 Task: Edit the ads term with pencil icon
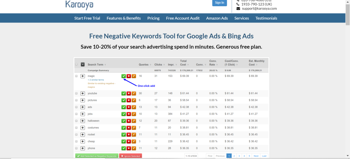pyautogui.click(x=134, y=107)
